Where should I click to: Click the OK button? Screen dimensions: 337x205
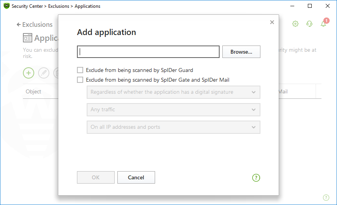[96, 177]
